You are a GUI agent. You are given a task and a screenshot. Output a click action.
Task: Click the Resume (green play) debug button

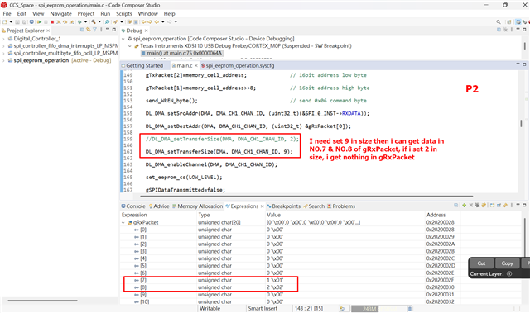[x=40, y=22]
